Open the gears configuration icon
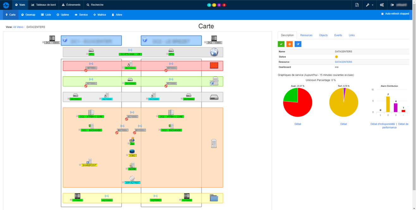Viewport: 416px width, 210px height. (382, 5)
